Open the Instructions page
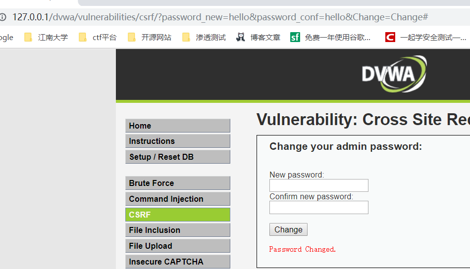The width and height of the screenshot is (470, 269). [x=177, y=141]
